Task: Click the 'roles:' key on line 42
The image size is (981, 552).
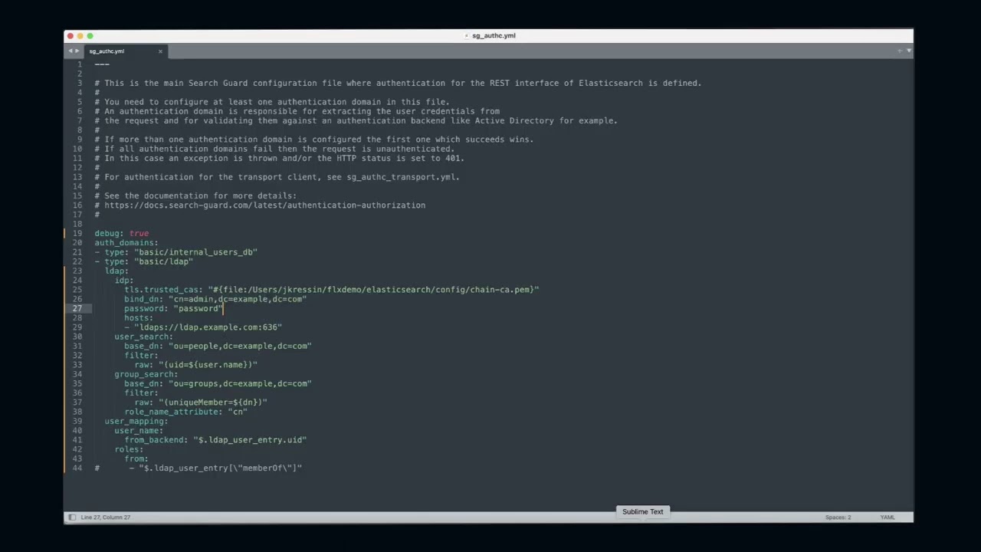Action: (x=129, y=449)
